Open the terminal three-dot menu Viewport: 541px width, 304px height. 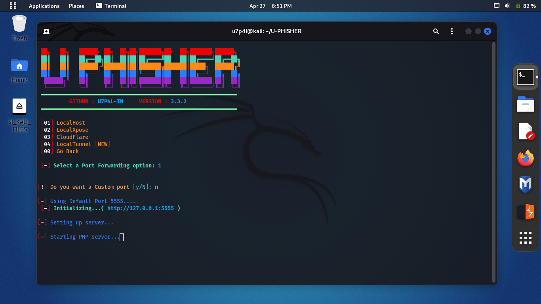pyautogui.click(x=452, y=31)
